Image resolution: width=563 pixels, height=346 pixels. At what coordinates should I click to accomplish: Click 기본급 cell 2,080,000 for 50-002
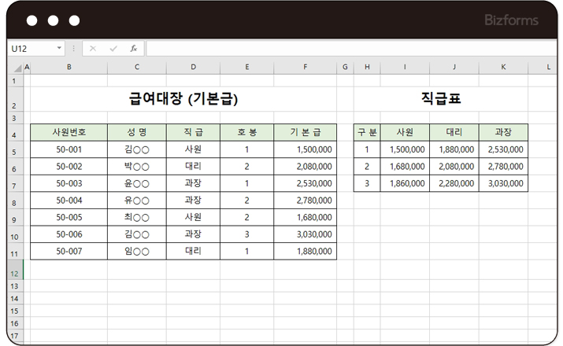pyautogui.click(x=306, y=167)
